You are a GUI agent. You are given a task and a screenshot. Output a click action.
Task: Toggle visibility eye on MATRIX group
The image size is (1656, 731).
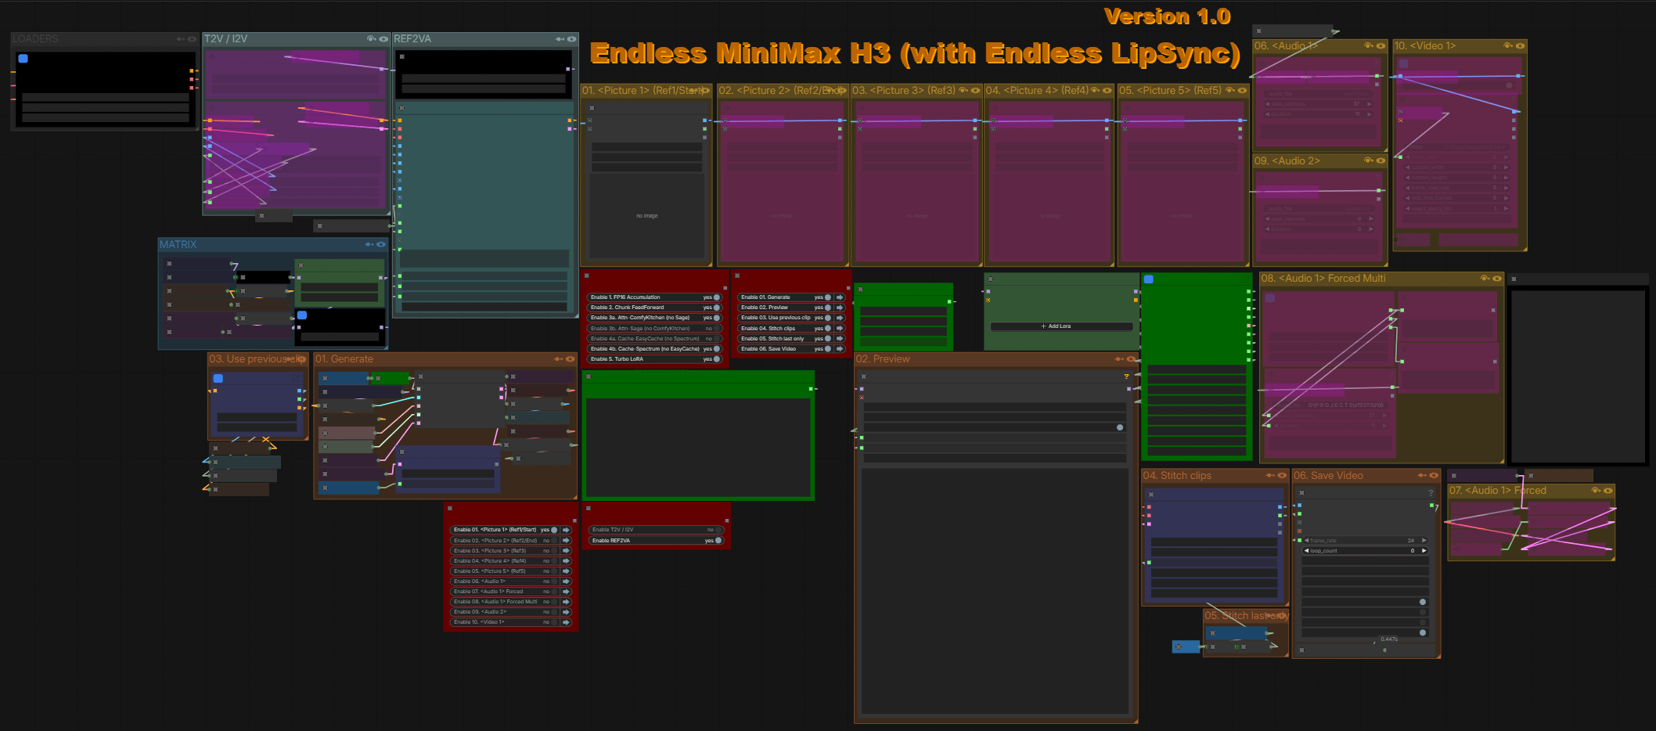[381, 244]
